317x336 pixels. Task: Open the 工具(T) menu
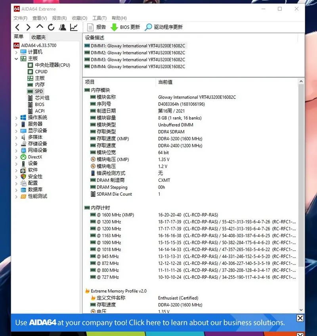click(99, 18)
